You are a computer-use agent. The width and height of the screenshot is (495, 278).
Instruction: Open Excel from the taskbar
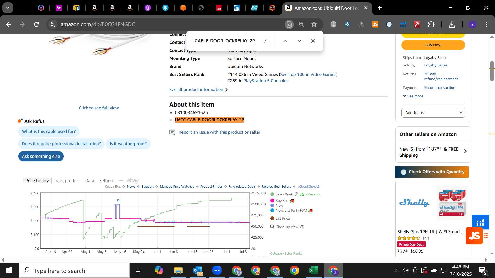coord(313,271)
